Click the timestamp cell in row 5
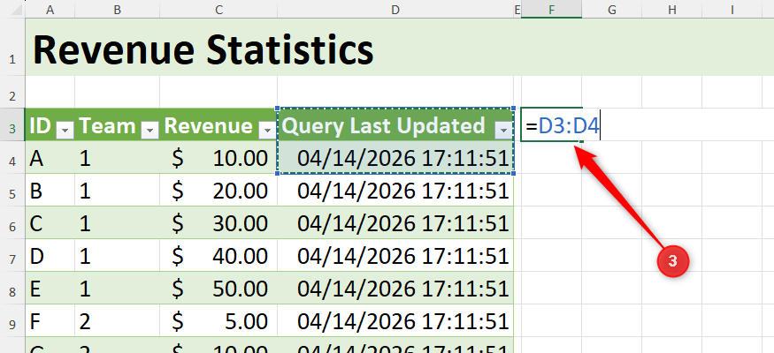Image resolution: width=774 pixels, height=353 pixels. [395, 190]
